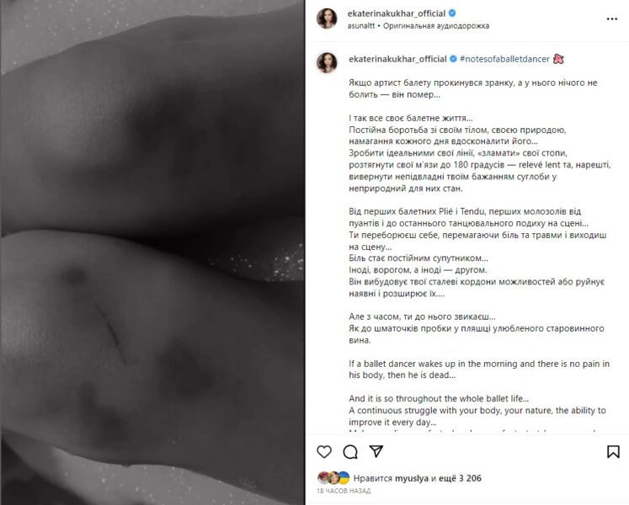The height and width of the screenshot is (505, 629).
Task: Share the post with the paper plane icon
Action: click(376, 451)
